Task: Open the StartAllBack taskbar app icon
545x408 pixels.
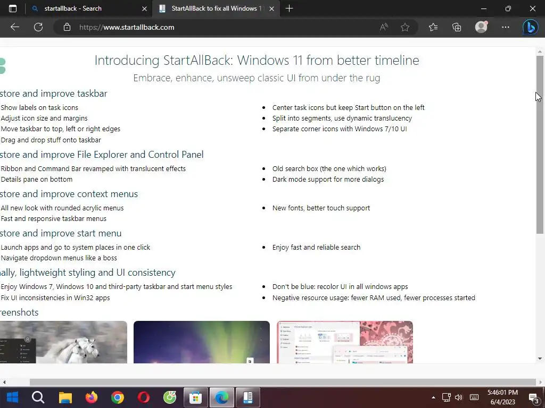Action: (x=248, y=397)
